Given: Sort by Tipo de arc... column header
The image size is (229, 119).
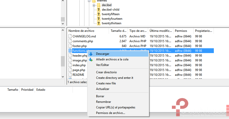Looking at the screenshot, I should coord(138,31).
